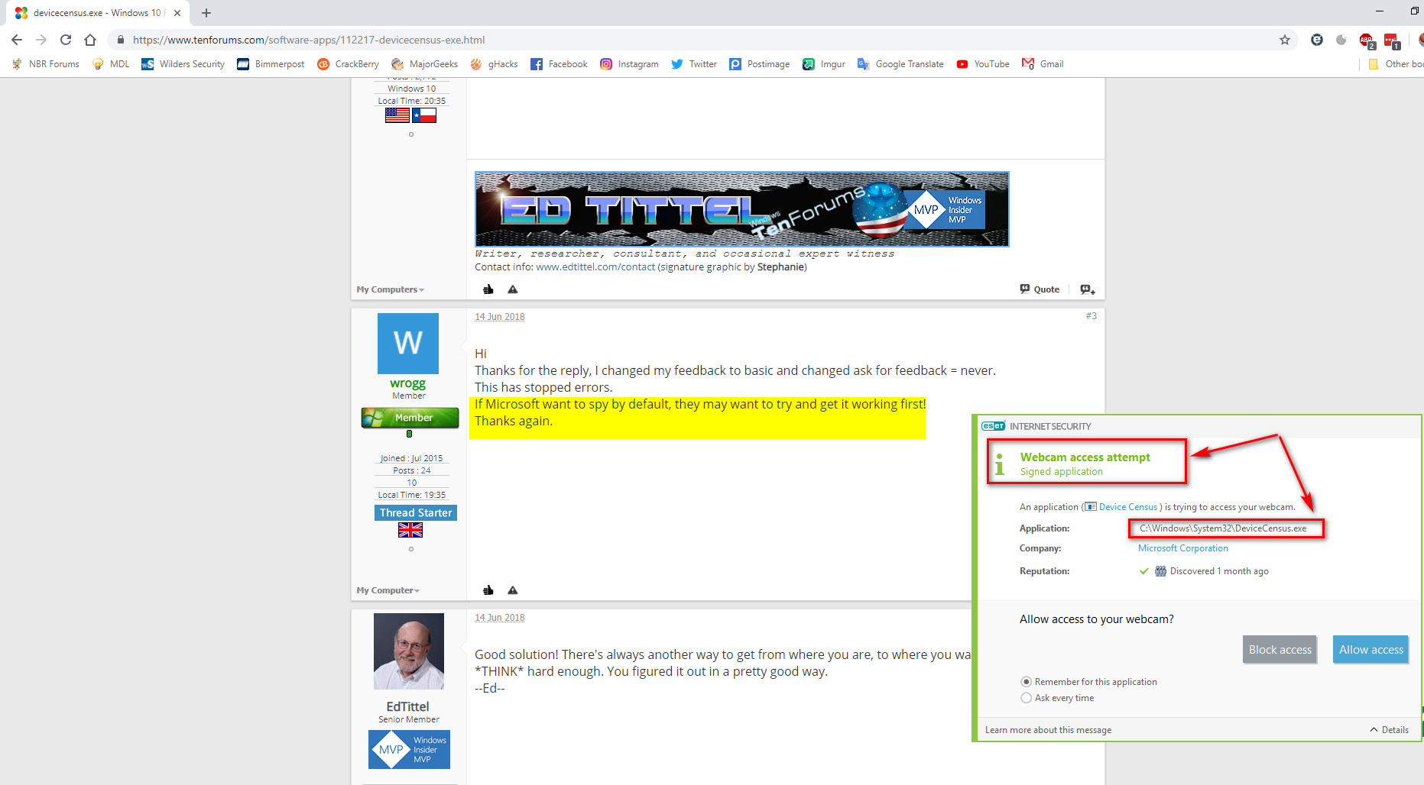Open EdTittel's profile name link
1424x785 pixels.
(407, 707)
